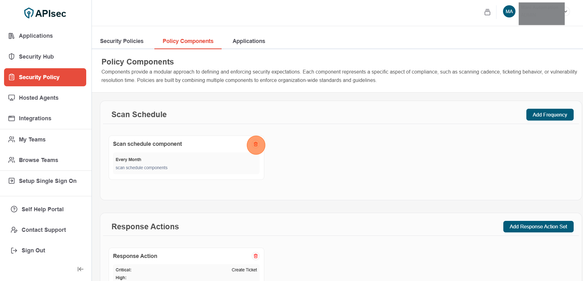Open the stacked layers icon in header
583x281 pixels.
coord(487,12)
